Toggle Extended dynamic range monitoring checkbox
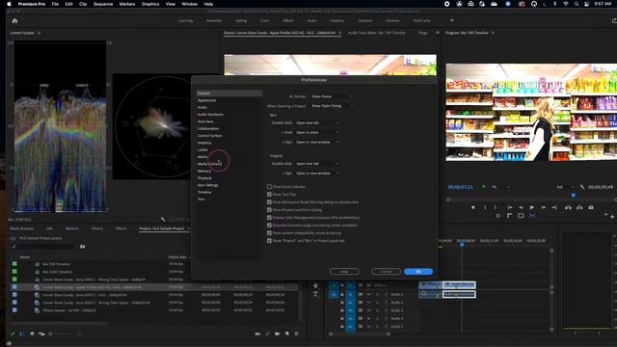The width and height of the screenshot is (617, 347). click(x=269, y=225)
